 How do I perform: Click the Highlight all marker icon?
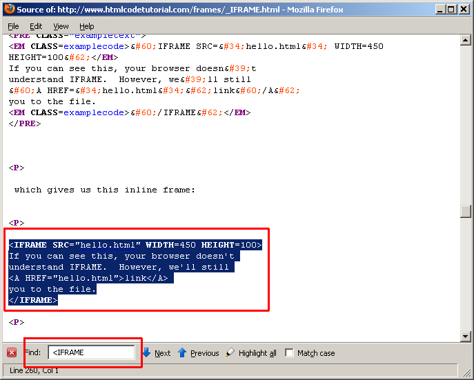tap(230, 352)
